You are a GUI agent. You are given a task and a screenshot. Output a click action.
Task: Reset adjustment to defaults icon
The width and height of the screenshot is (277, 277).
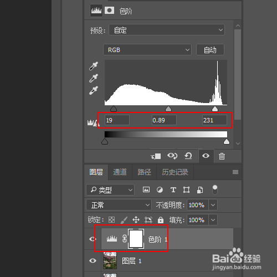[188, 156]
